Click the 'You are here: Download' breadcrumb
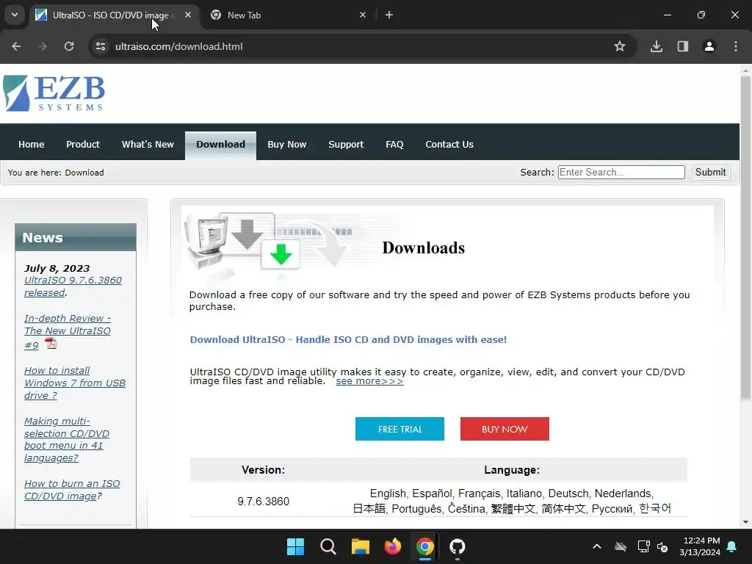This screenshot has width=752, height=564. coord(56,172)
